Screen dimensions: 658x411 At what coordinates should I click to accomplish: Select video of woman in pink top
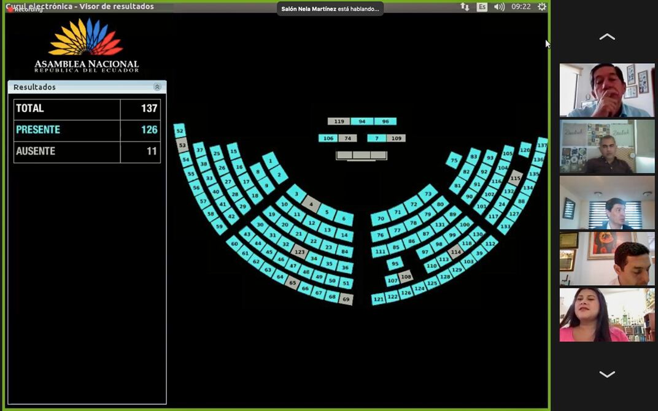pyautogui.click(x=606, y=315)
